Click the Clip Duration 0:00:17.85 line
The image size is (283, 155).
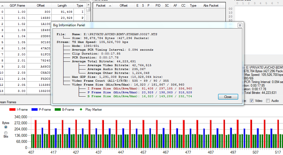tap(96, 54)
